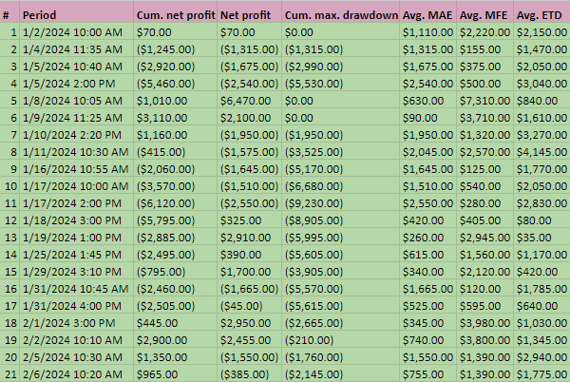Screen dimensions: 570x382
Task: Click the Avg. MFE column header
Action: tap(484, 14)
